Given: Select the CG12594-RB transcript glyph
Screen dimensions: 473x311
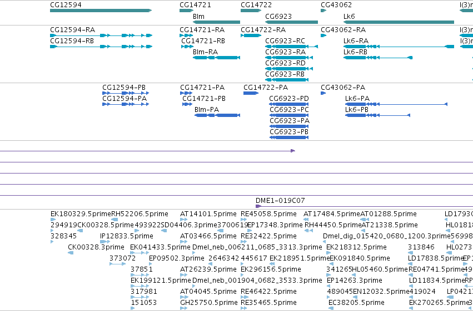Looking at the screenshot, I should click(x=101, y=47).
